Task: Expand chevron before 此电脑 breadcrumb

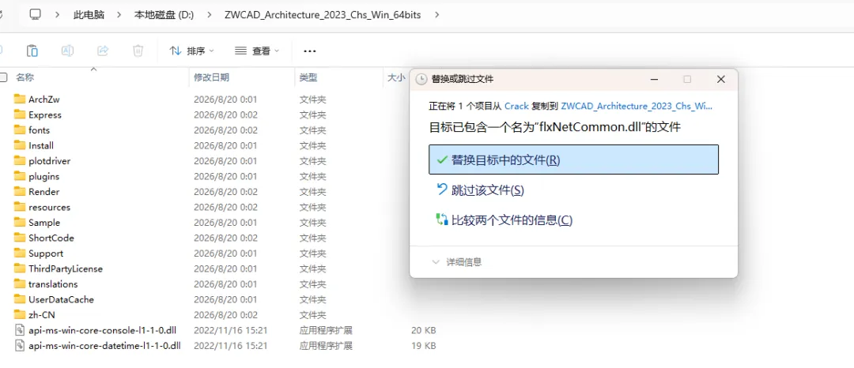Action: pos(58,15)
